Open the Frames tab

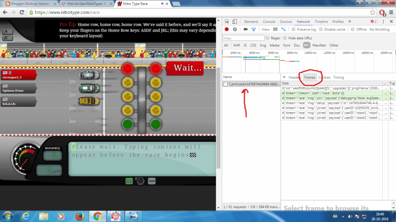pyautogui.click(x=310, y=77)
